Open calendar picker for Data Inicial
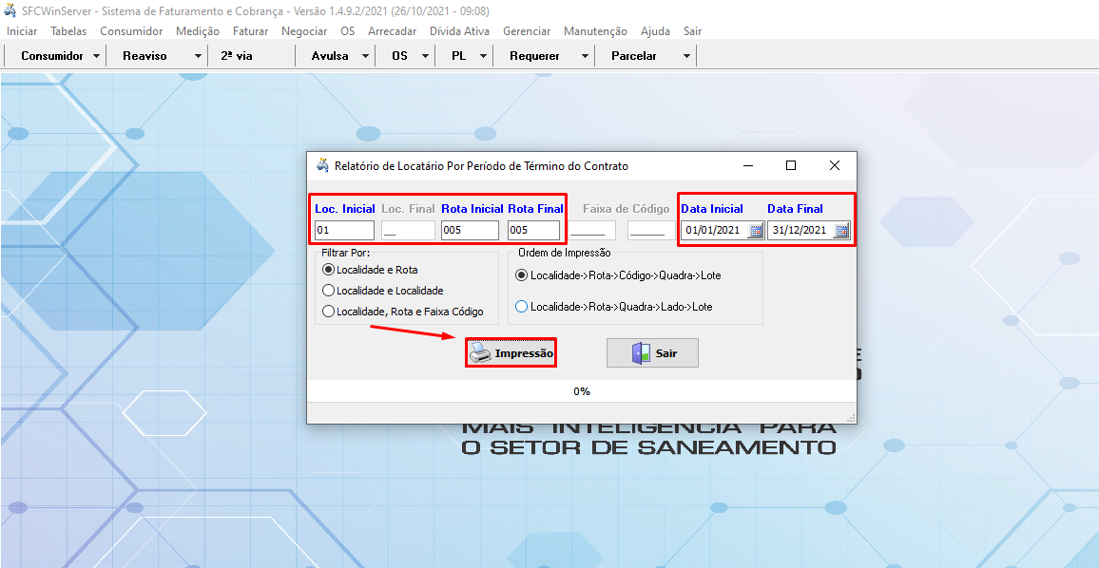This screenshot has width=1099, height=568. (x=756, y=231)
